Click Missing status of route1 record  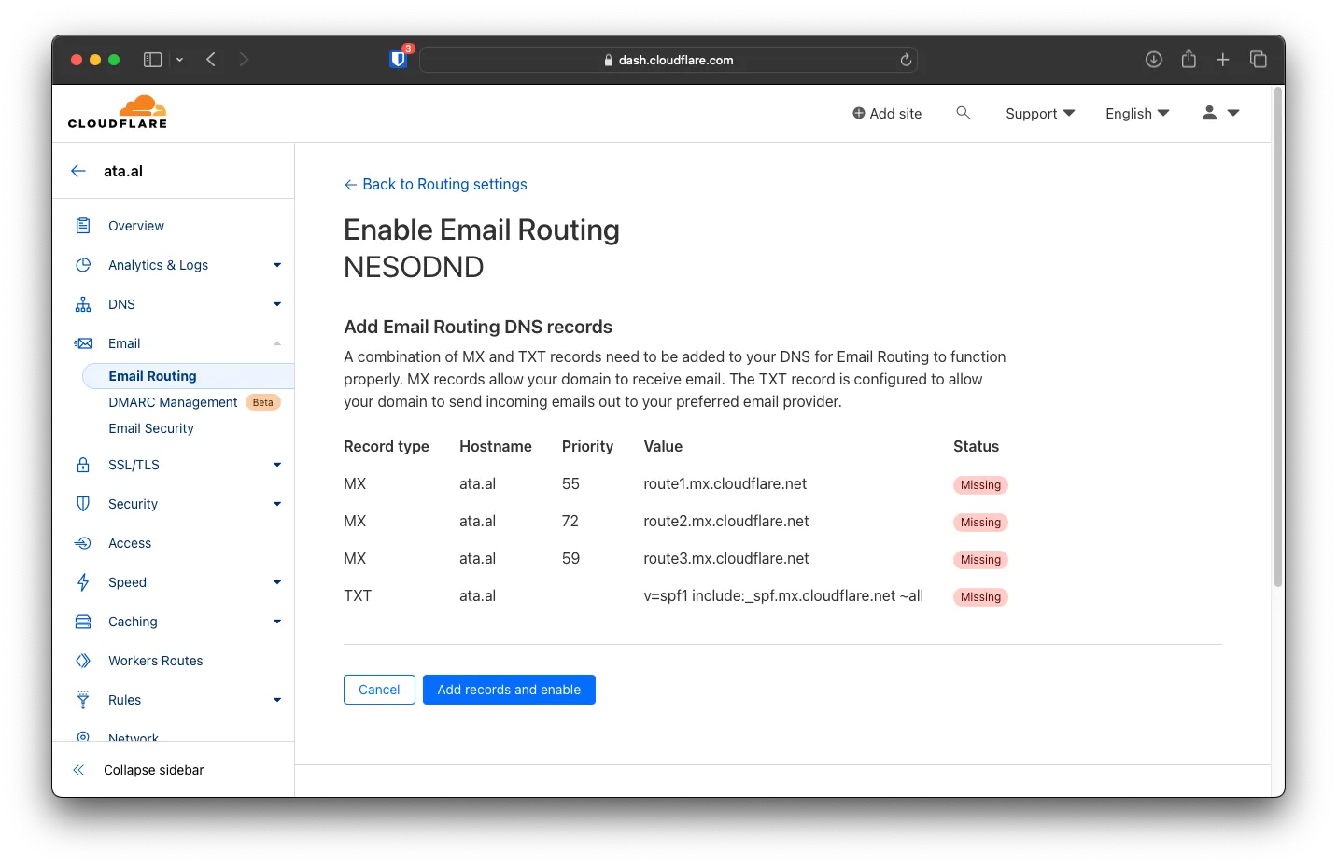(980, 485)
